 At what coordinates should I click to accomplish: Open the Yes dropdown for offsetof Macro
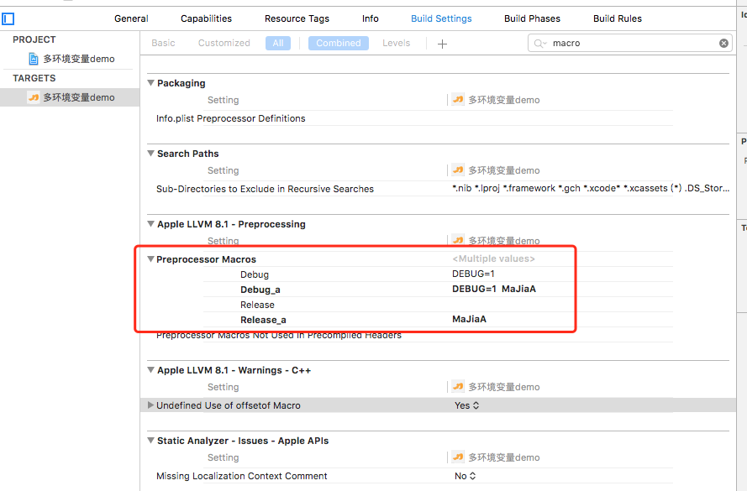click(467, 405)
